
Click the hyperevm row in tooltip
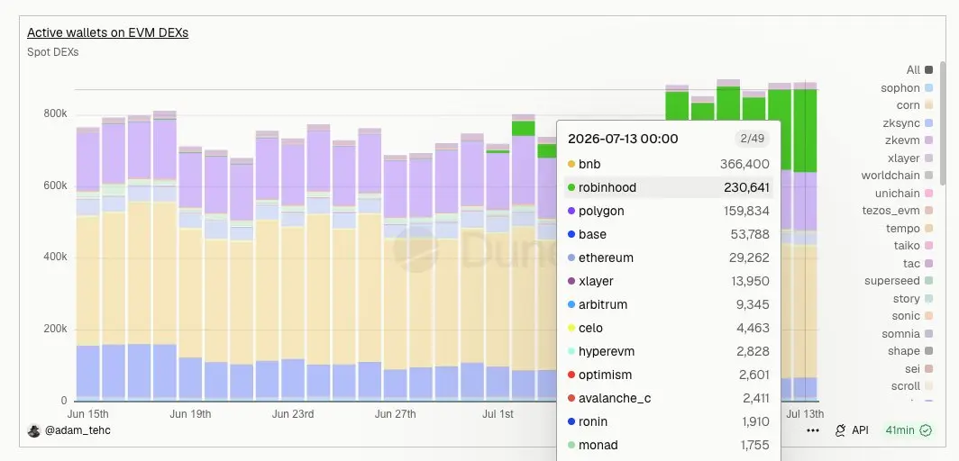[669, 352]
